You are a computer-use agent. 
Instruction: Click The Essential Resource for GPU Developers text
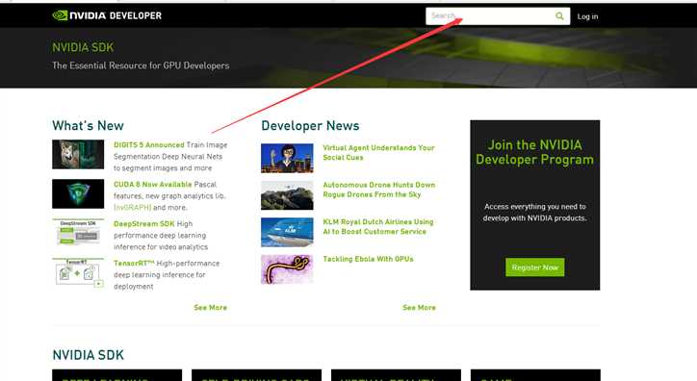pyautogui.click(x=141, y=65)
